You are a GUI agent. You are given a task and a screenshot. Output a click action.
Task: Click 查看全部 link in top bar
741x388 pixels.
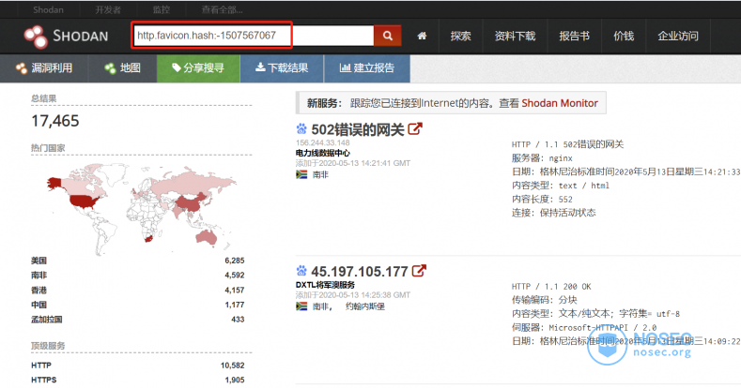pyautogui.click(x=222, y=10)
